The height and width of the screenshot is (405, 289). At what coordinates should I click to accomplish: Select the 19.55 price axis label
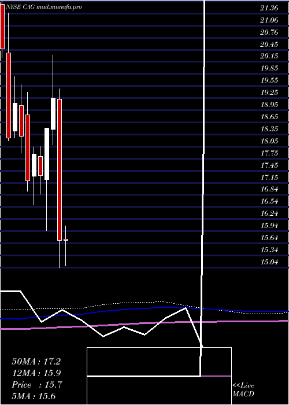[269, 80]
